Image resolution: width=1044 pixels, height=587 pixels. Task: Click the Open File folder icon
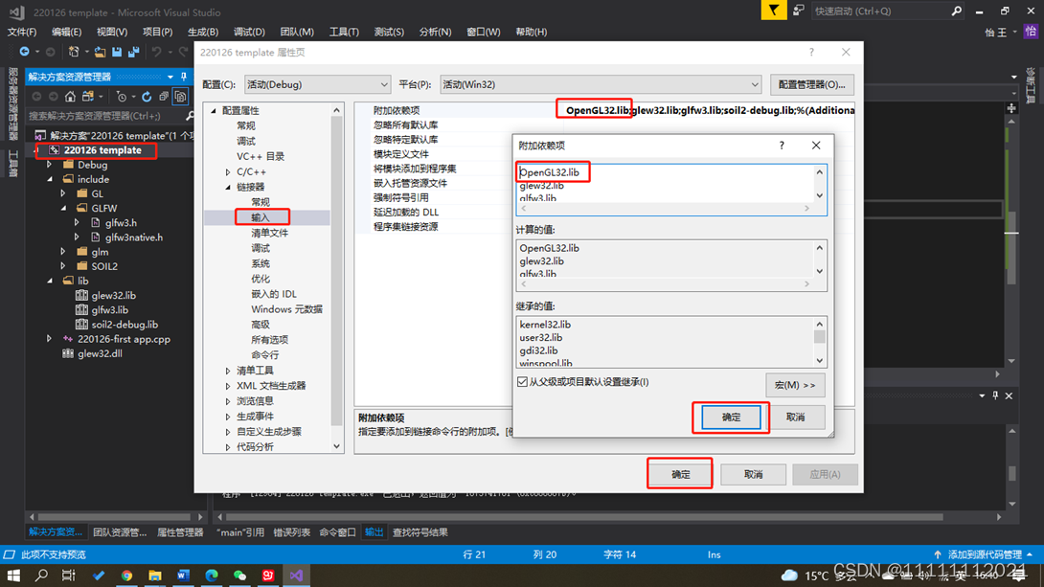tap(100, 52)
